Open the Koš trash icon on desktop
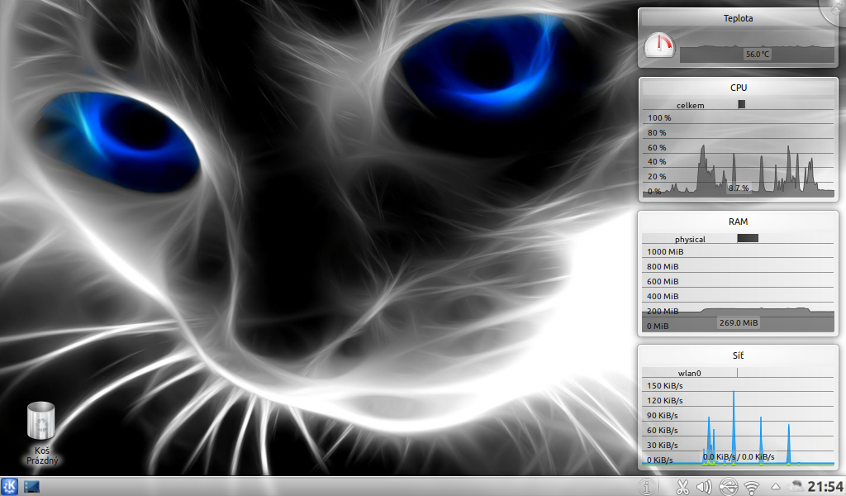Screen dimensions: 846x496 point(41,420)
